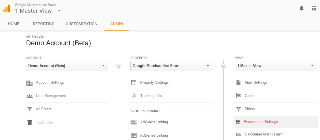Open view switcher arrow beside header title
Image resolution: width=320 pixels, height=140 pixels.
point(59,10)
